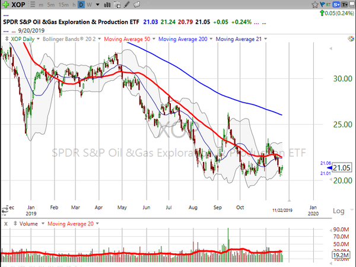Switch to the 15m timeframe
The width and height of the screenshot is (356, 267).
pyautogui.click(x=63, y=5)
